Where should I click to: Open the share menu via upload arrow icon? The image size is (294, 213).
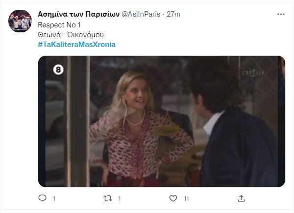pos(241,198)
